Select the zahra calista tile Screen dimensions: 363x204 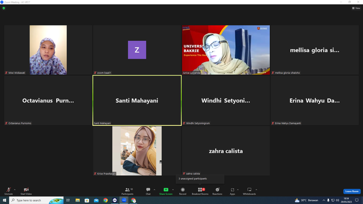[x=226, y=151]
